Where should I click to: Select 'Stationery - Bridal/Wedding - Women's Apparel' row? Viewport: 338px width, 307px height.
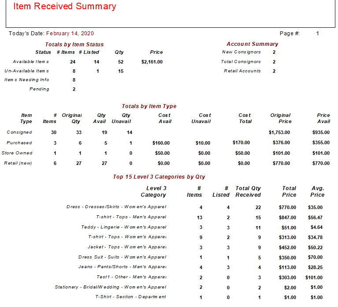pyautogui.click(x=189, y=287)
